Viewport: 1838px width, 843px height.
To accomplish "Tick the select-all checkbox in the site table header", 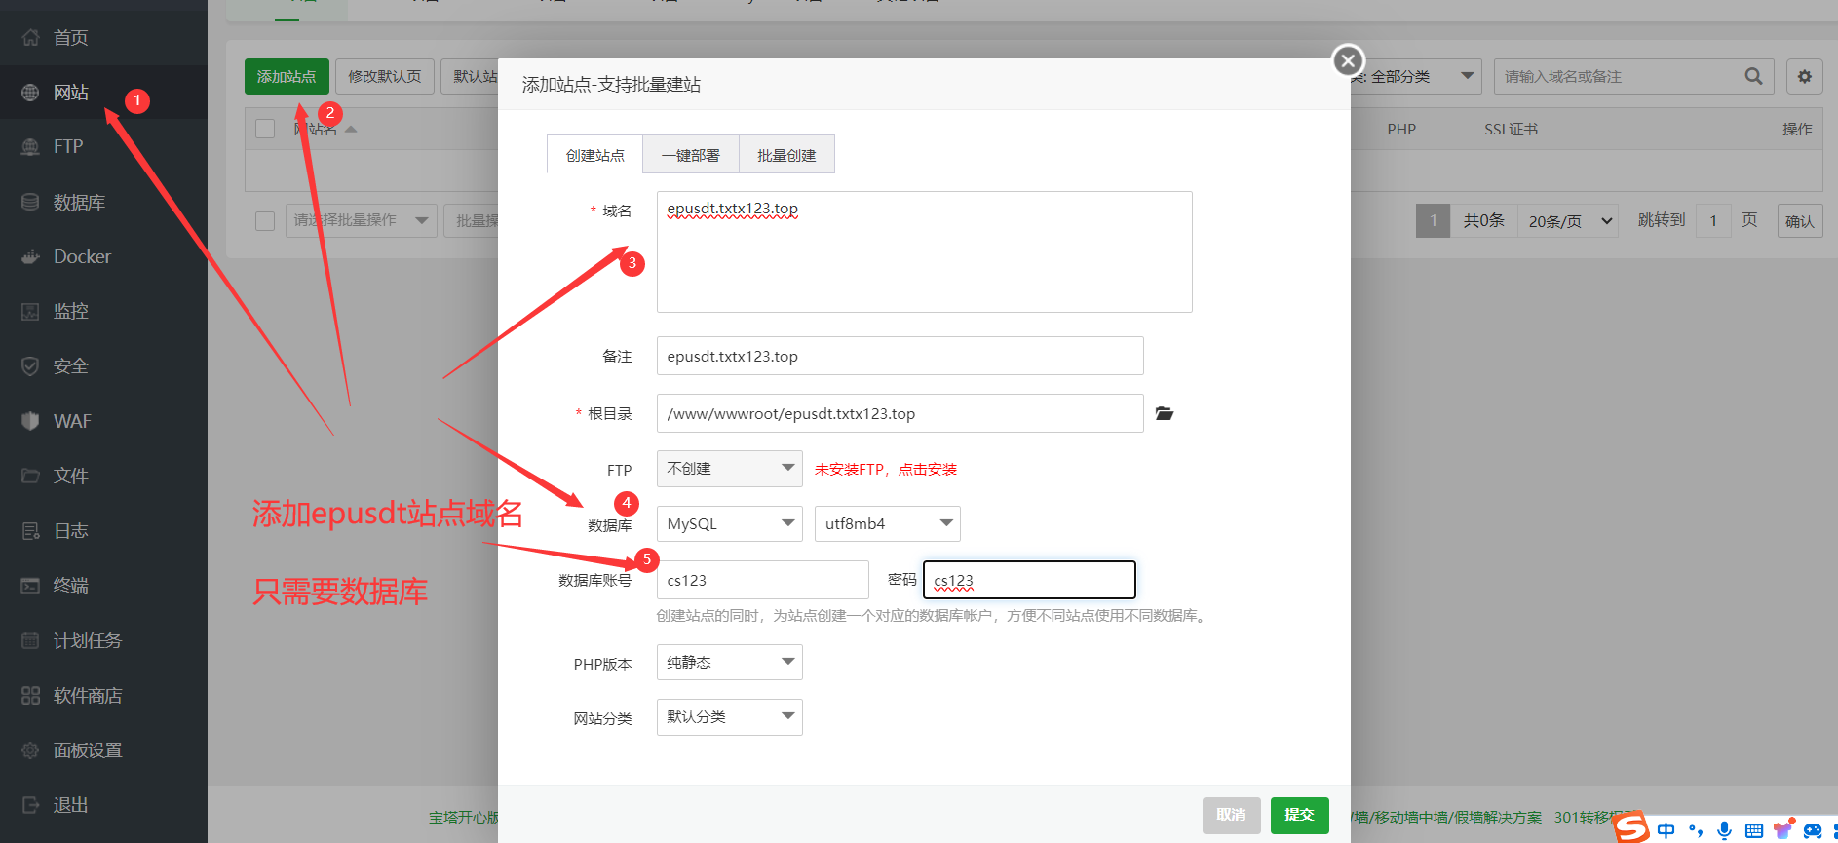I will click(265, 129).
